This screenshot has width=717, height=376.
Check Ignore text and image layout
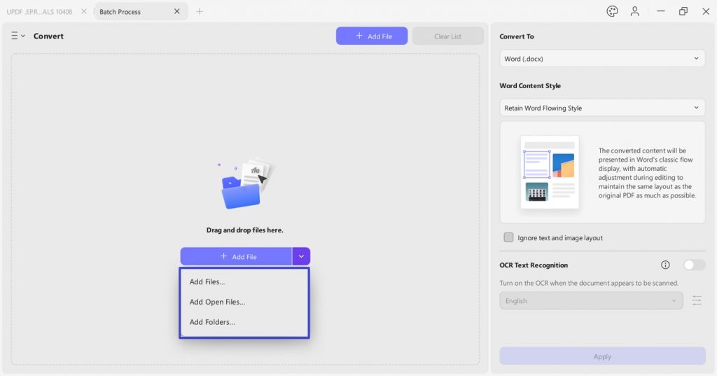pyautogui.click(x=508, y=237)
